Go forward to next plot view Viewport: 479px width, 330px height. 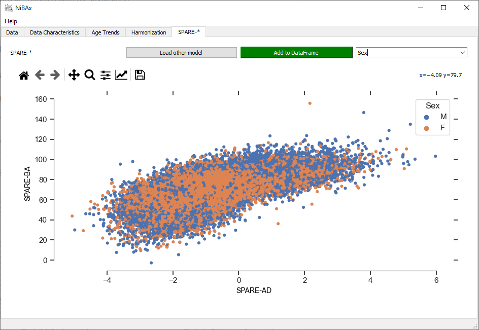tap(55, 75)
